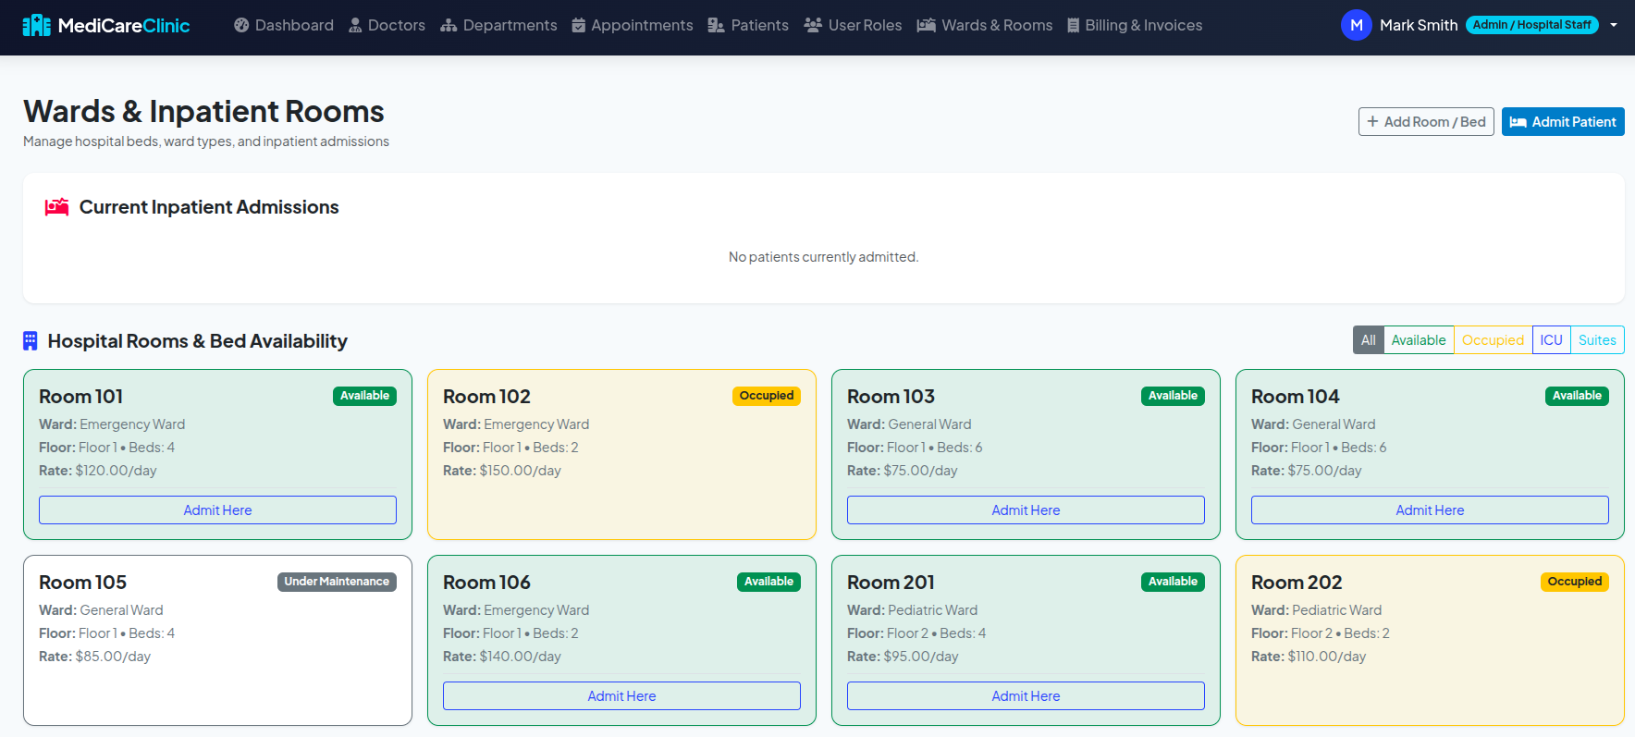This screenshot has height=737, width=1635.
Task: Click the Admin / Hospital Staff badge
Action: point(1532,25)
